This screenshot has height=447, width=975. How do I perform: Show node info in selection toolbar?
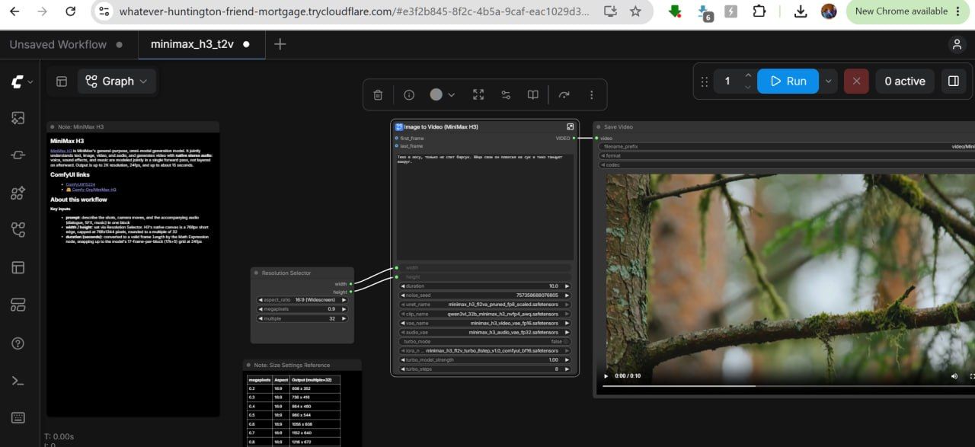coord(409,95)
